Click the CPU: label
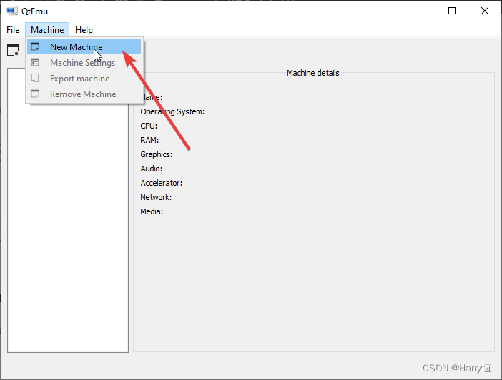Screen dimensions: 502x380 coord(149,126)
